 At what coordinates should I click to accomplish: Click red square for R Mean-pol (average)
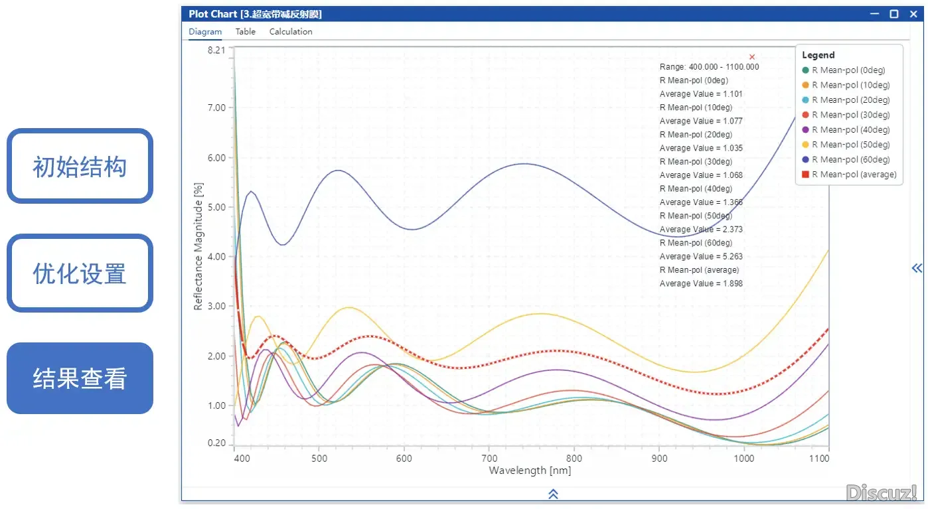[x=806, y=175]
